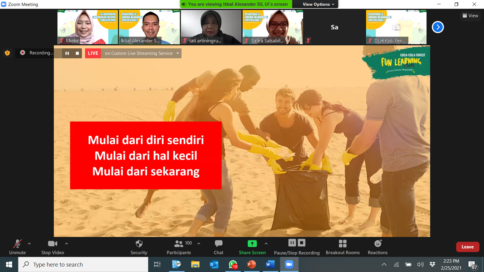Select tati artiningru's video thumbnail
This screenshot has height=272, width=484.
[211, 27]
